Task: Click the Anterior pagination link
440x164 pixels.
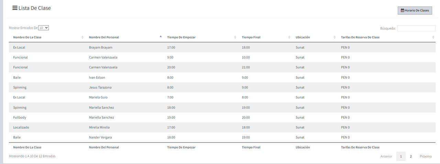Action: point(386,156)
